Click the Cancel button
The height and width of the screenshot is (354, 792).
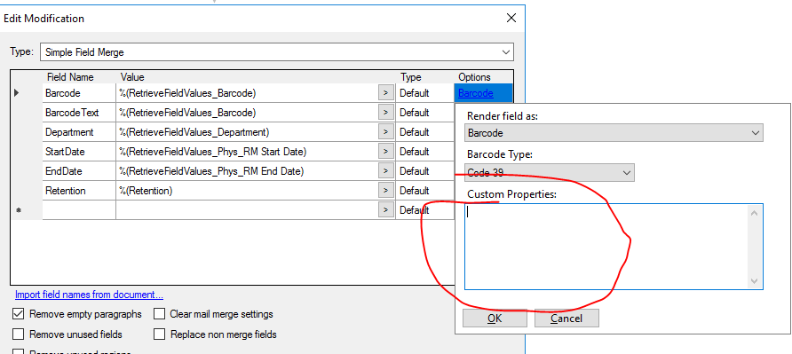pyautogui.click(x=566, y=319)
